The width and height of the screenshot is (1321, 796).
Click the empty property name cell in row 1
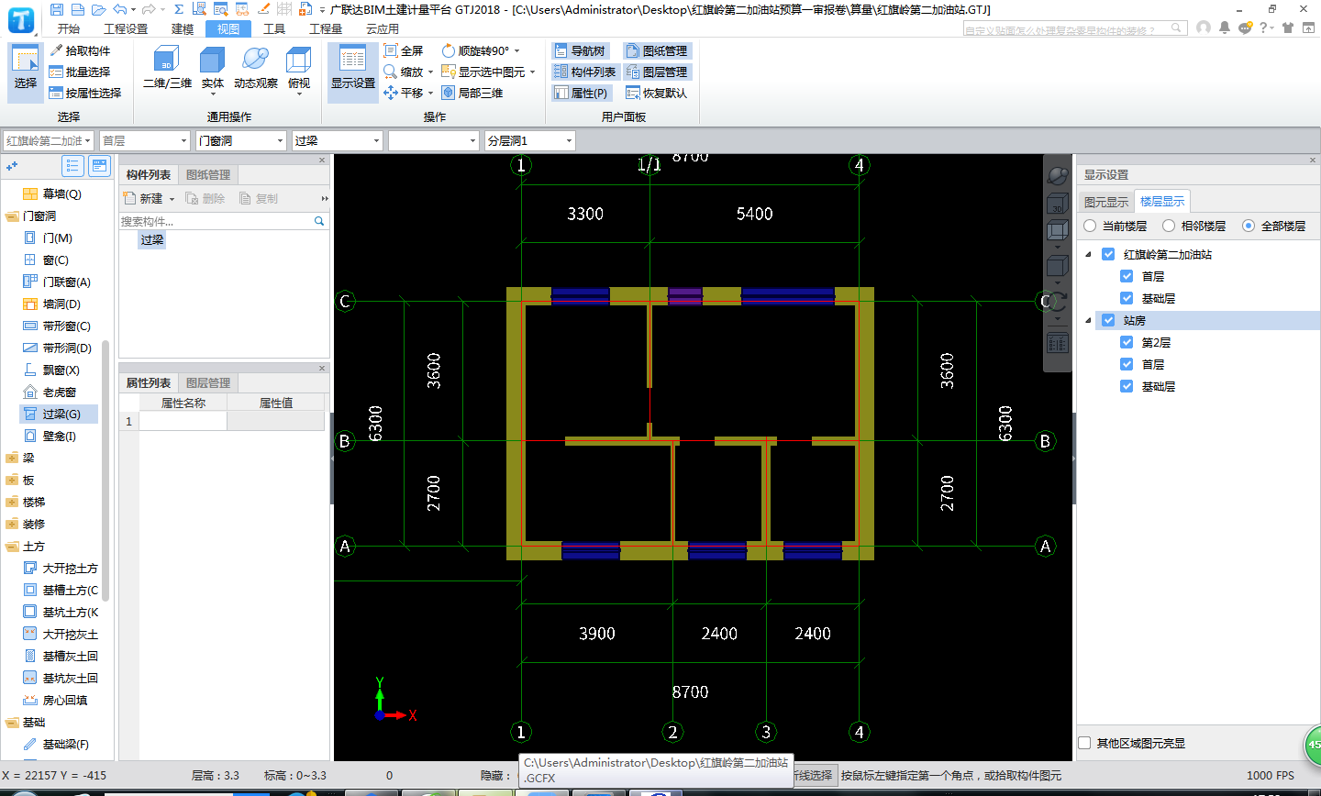pyautogui.click(x=183, y=421)
